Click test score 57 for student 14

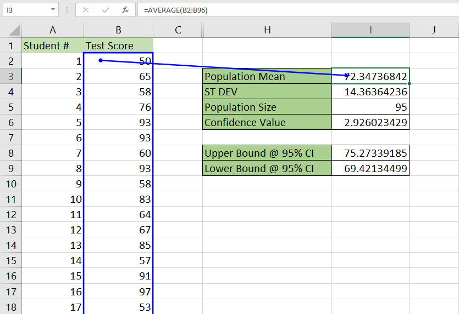pos(118,261)
